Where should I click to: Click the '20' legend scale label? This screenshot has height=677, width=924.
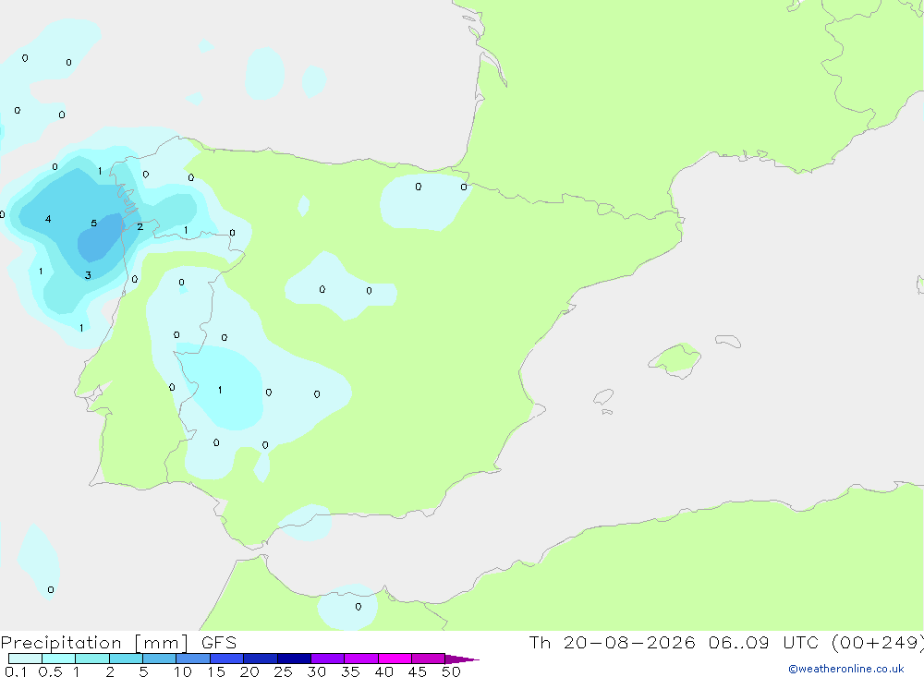click(249, 671)
